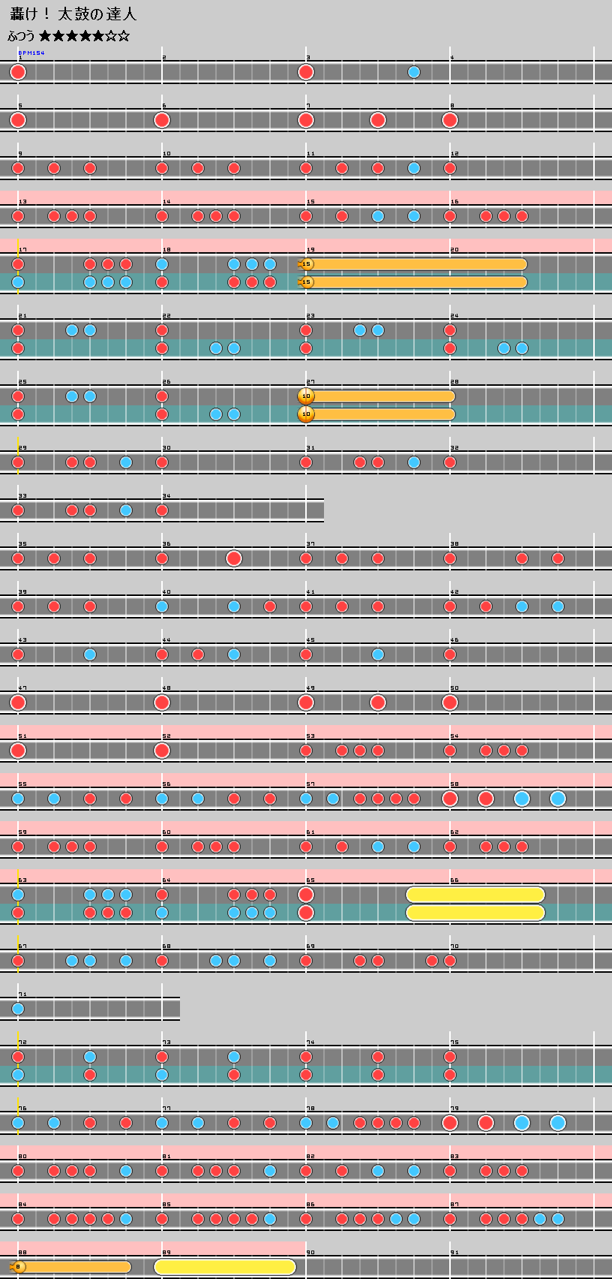This screenshot has height=1279, width=612.
Task: Click the BPM154 label above measure 1
Action: point(31,53)
